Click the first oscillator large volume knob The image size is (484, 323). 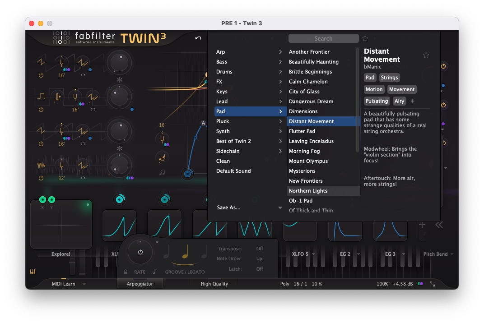(119, 63)
